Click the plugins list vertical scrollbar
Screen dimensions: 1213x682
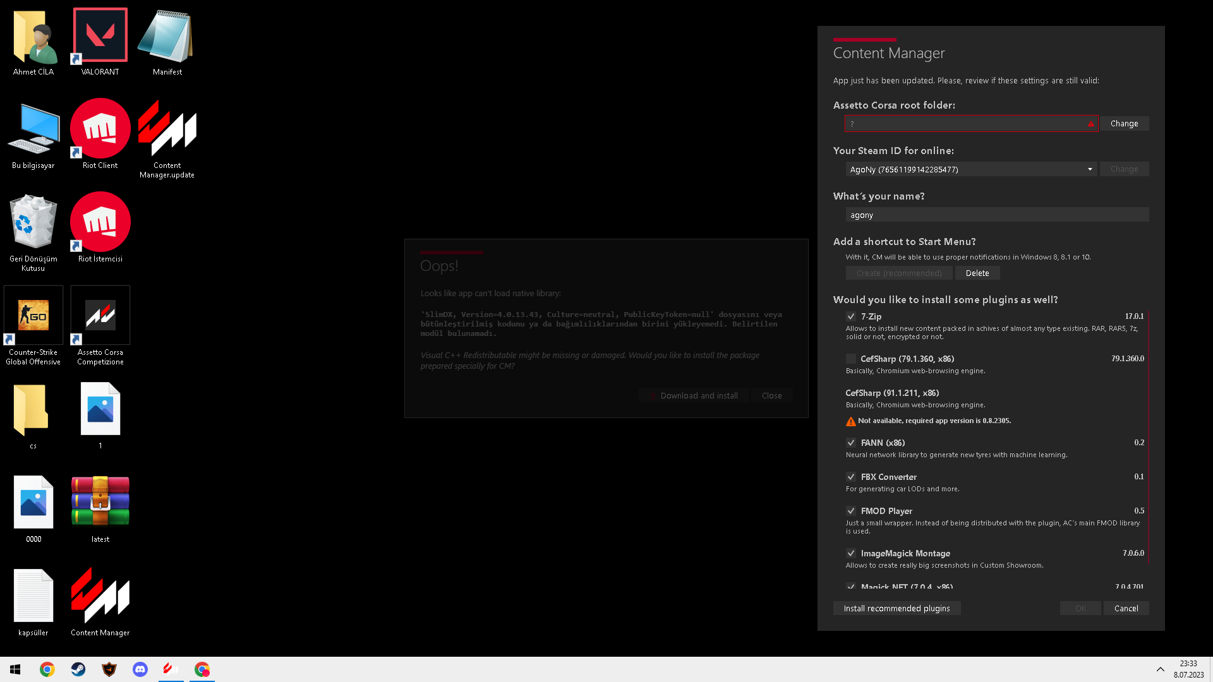[1148, 436]
